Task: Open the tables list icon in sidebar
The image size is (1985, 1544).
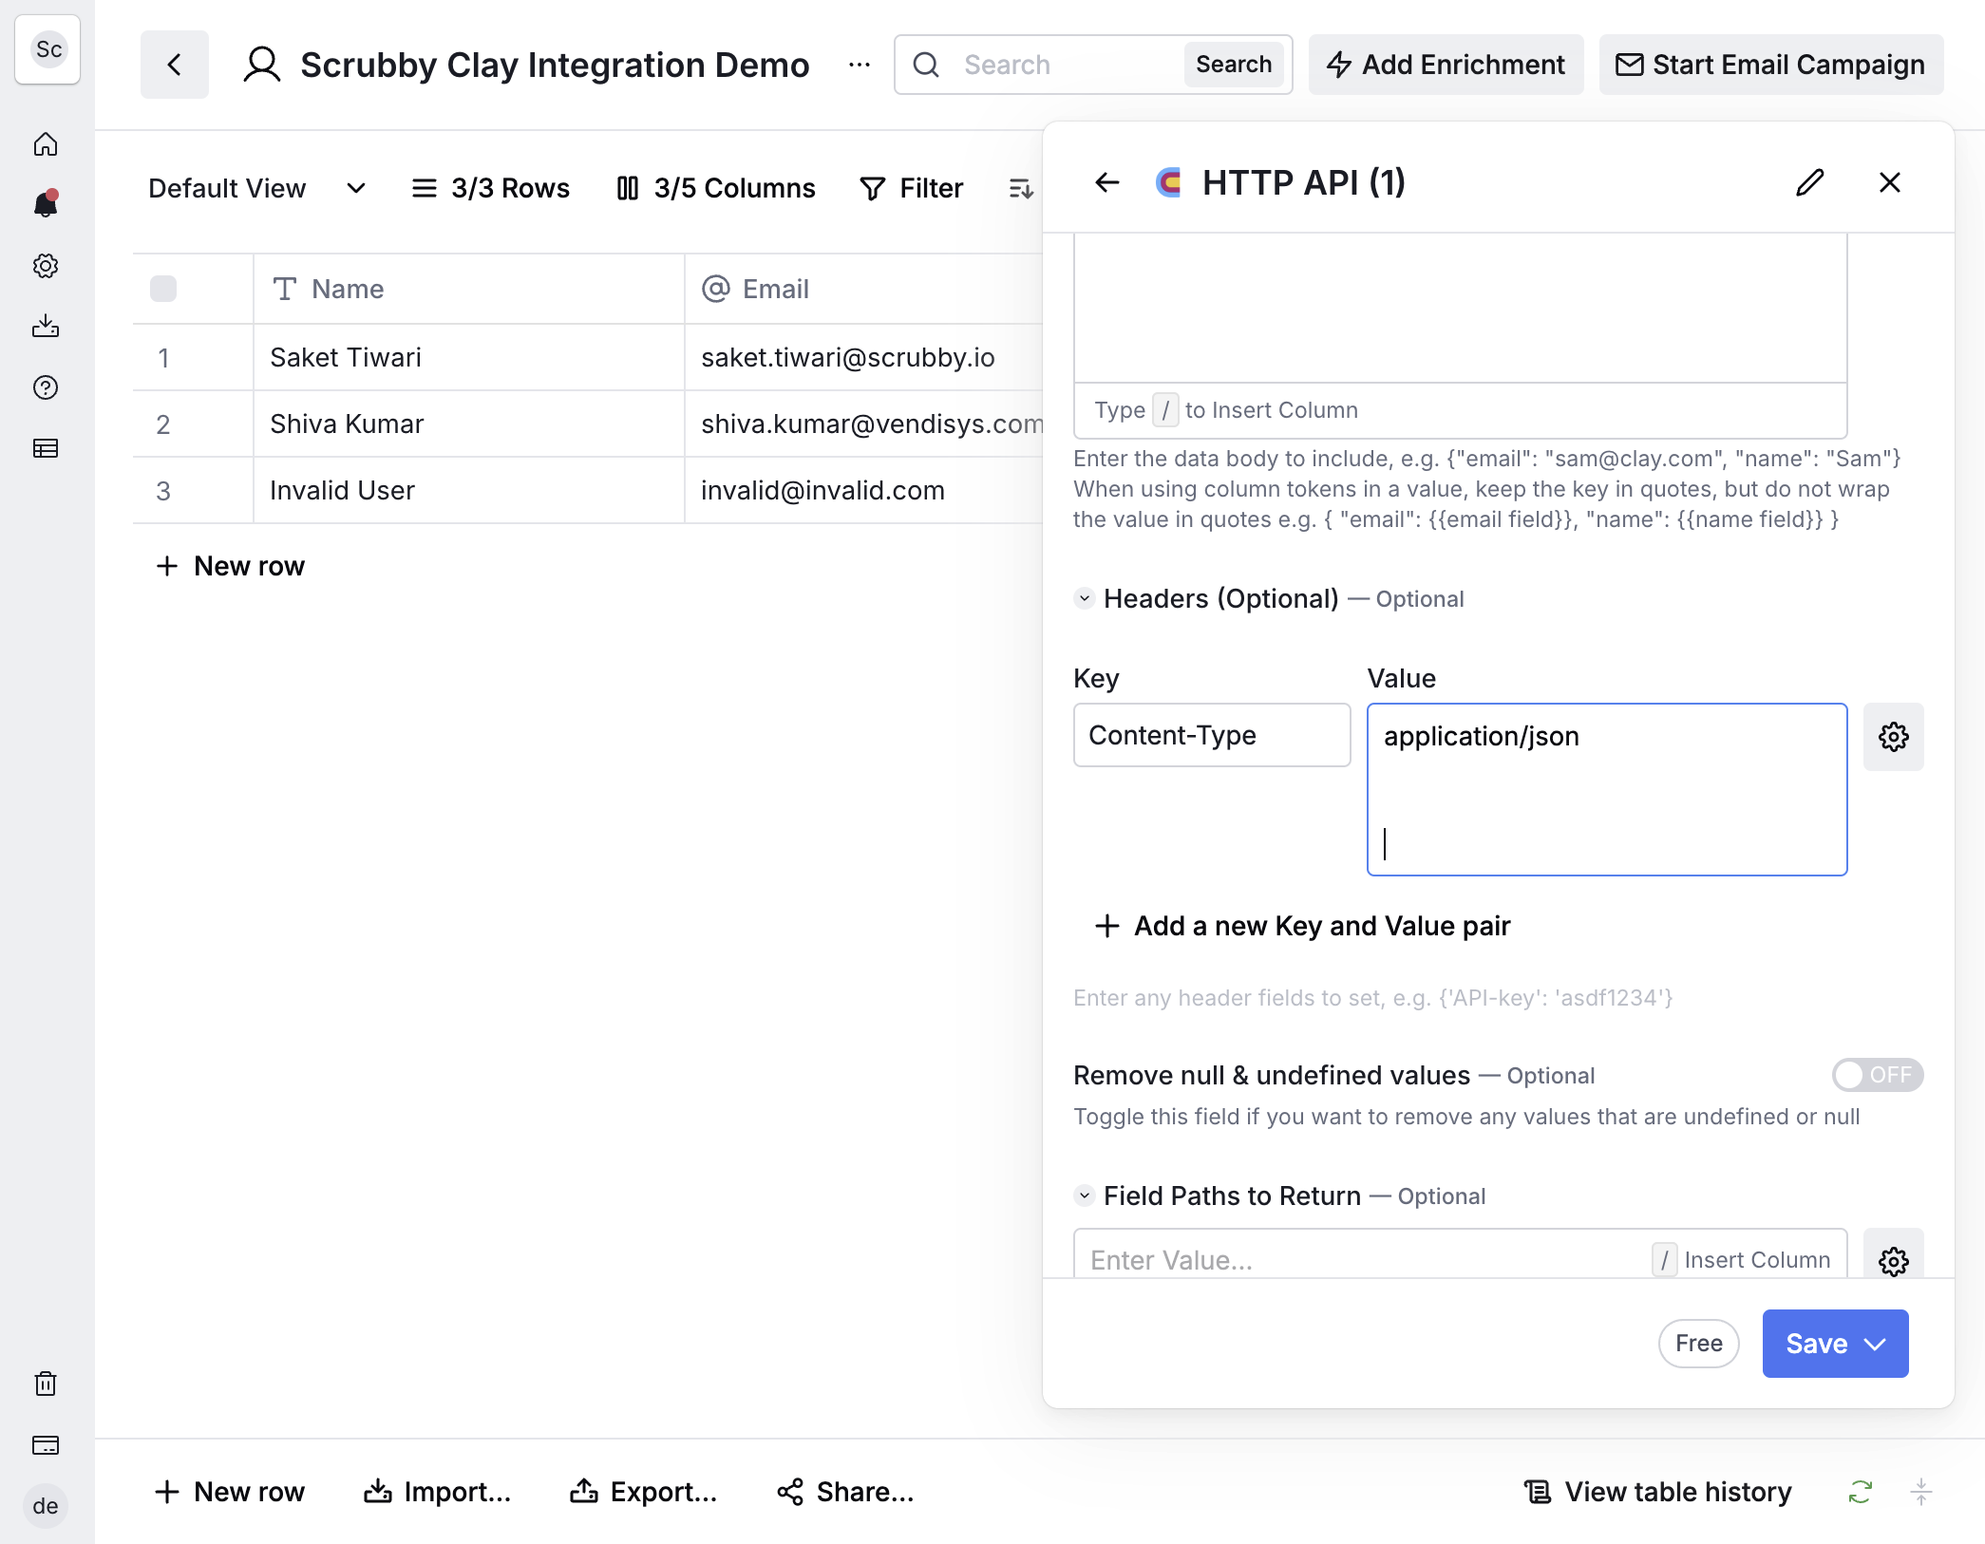Action: pos(46,448)
